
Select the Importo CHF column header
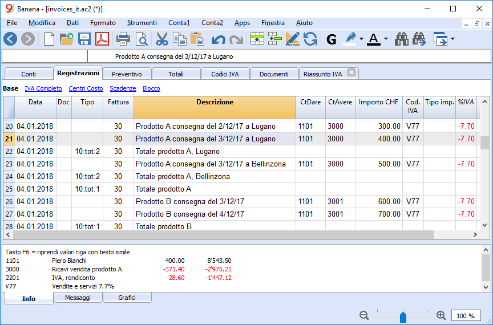(x=378, y=107)
